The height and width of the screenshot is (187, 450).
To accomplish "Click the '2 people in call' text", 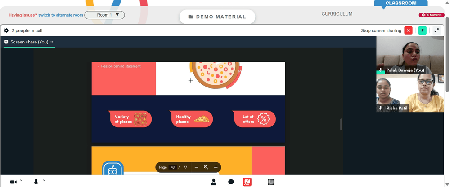I will (x=27, y=30).
